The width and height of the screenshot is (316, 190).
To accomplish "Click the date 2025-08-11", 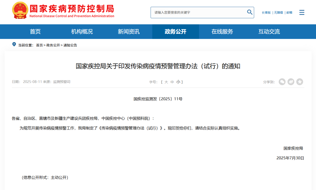I will 32,82.
